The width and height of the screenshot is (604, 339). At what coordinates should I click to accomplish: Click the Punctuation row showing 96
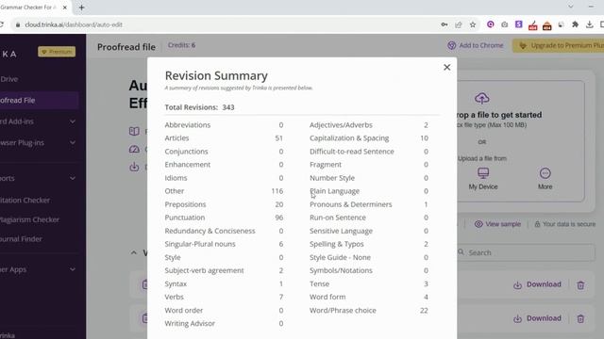tap(224, 218)
